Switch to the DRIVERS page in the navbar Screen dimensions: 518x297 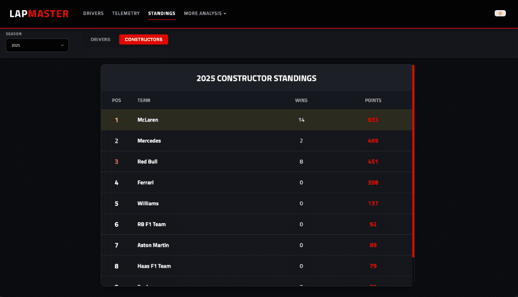(93, 14)
